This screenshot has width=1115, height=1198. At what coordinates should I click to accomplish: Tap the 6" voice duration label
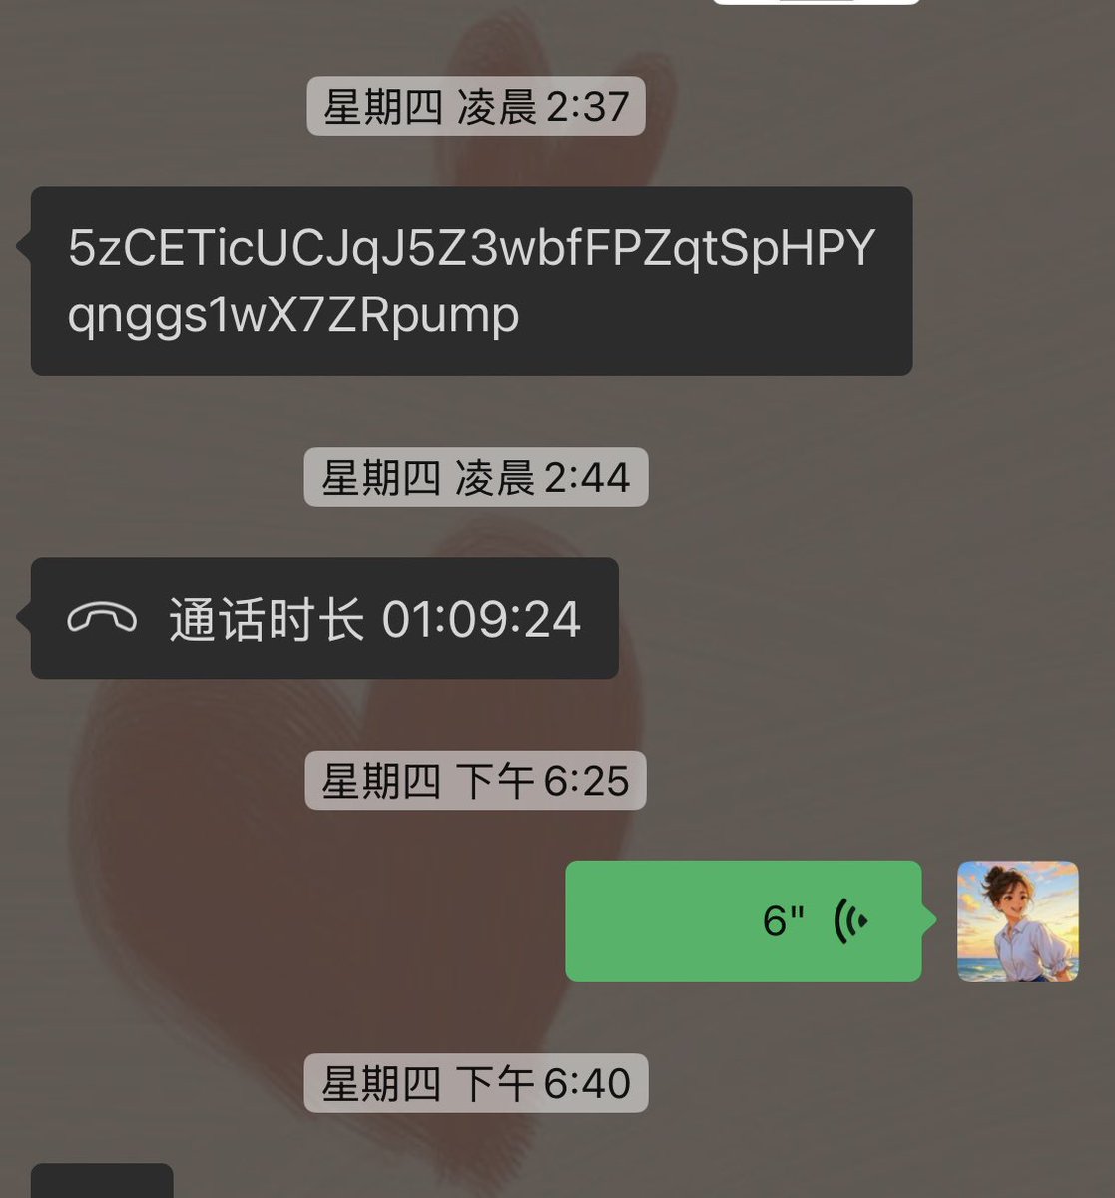point(783,921)
